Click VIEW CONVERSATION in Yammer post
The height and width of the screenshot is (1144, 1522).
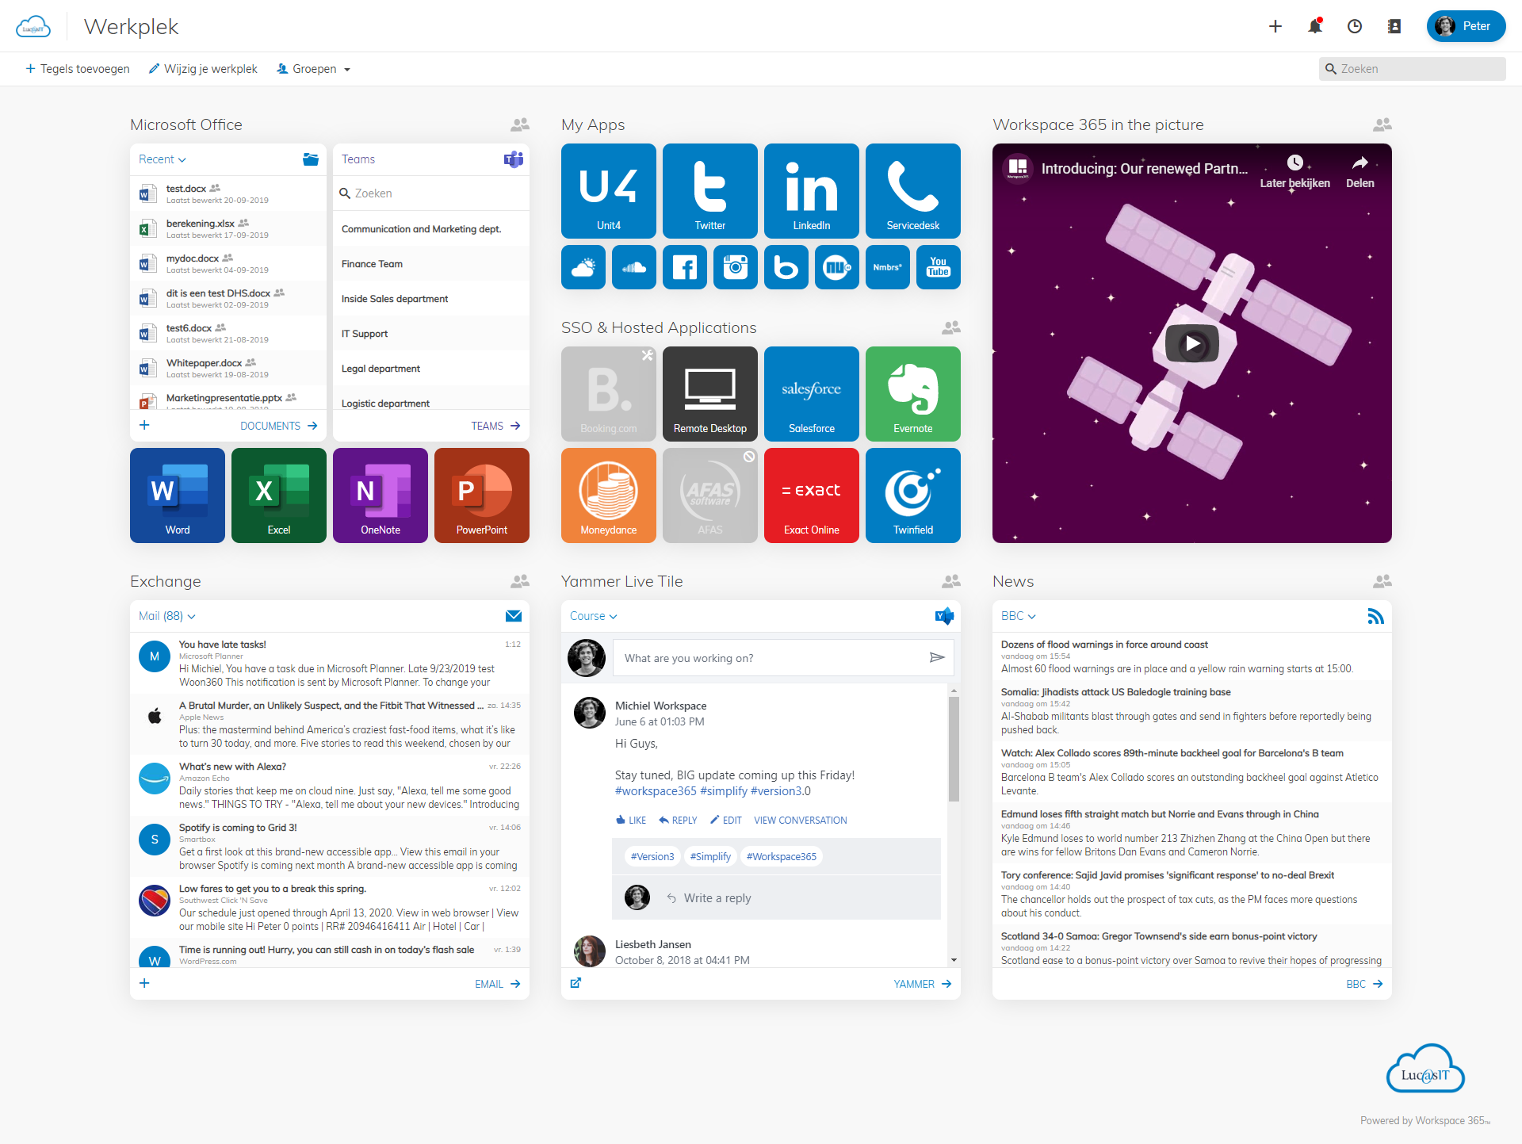coord(801,821)
